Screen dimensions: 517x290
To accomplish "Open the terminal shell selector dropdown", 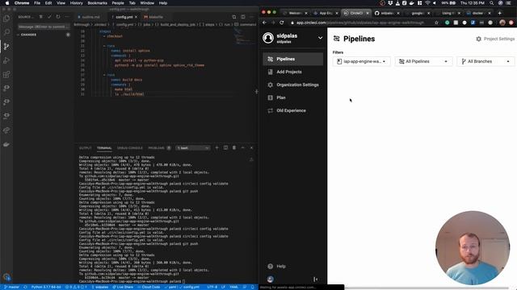I will coord(192,148).
